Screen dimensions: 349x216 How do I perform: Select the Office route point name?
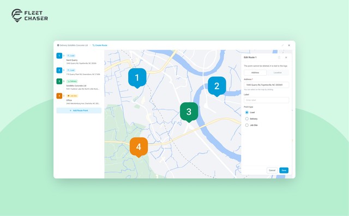coord(69,100)
